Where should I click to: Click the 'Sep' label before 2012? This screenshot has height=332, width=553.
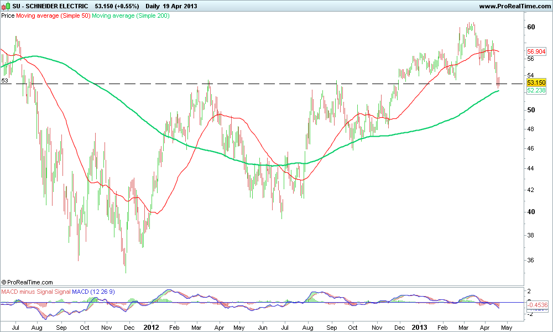(61, 328)
